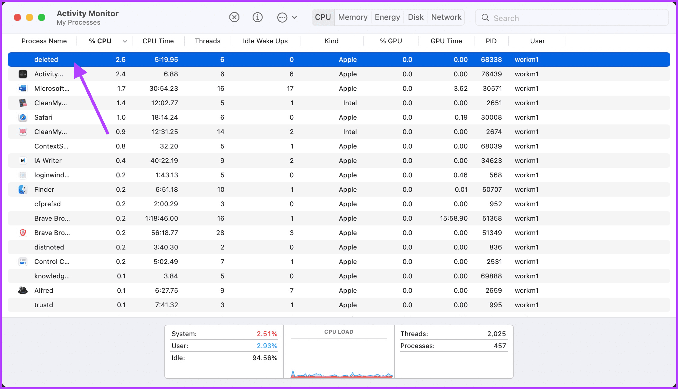The width and height of the screenshot is (678, 389).
Task: Select the 'distnoted' process row
Action: [x=339, y=247]
